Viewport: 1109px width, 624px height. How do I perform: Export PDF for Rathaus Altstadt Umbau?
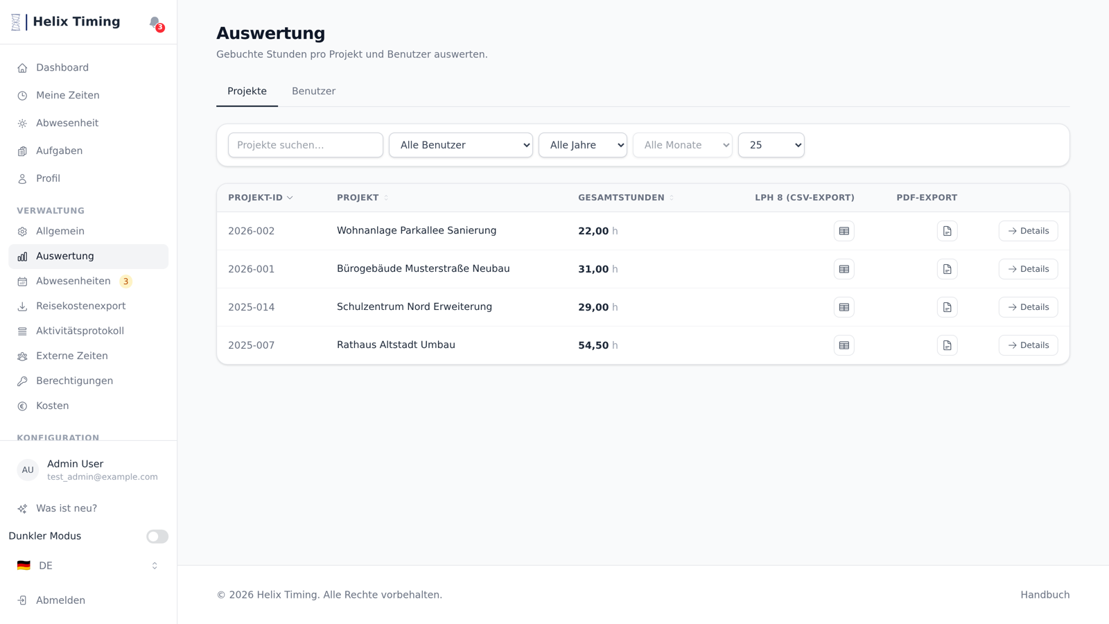pyautogui.click(x=947, y=345)
